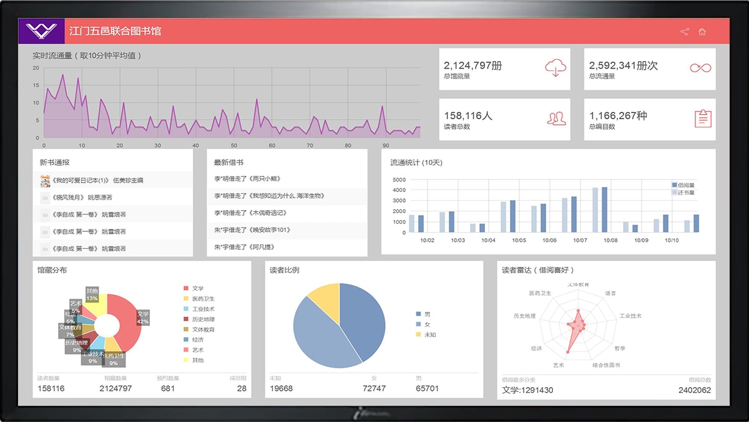Toggle the 借阅量 legend in 流通统计
The height and width of the screenshot is (422, 749).
683,185
